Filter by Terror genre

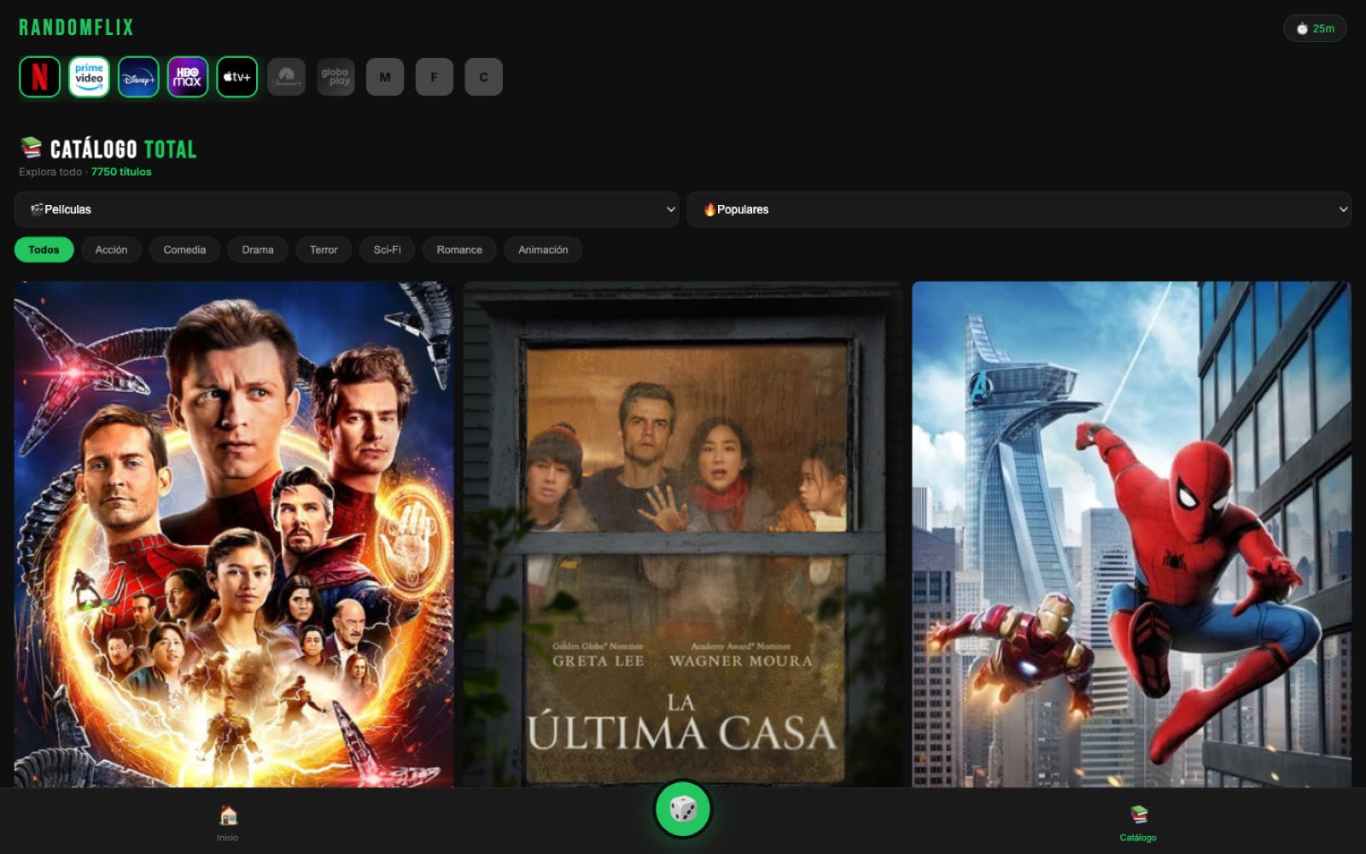click(x=324, y=249)
